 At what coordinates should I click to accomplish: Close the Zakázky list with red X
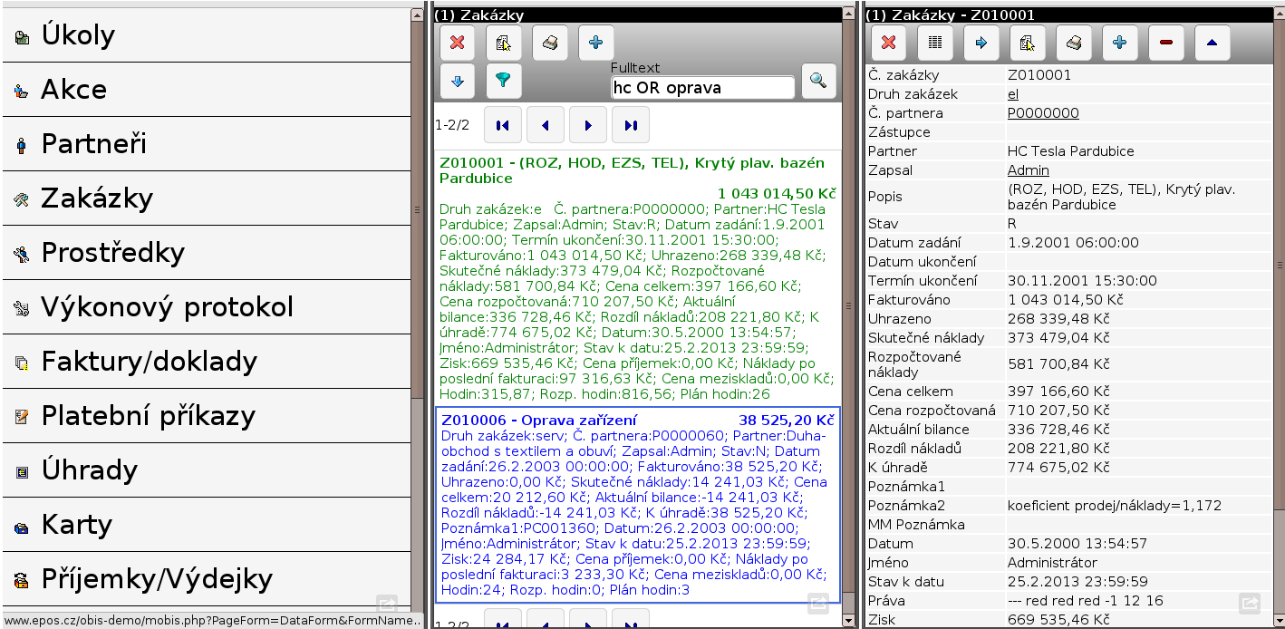pos(458,43)
